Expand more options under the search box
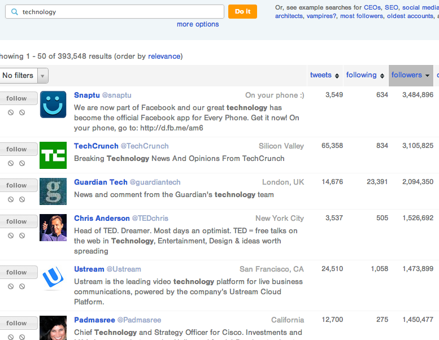439x340 pixels. 198,24
